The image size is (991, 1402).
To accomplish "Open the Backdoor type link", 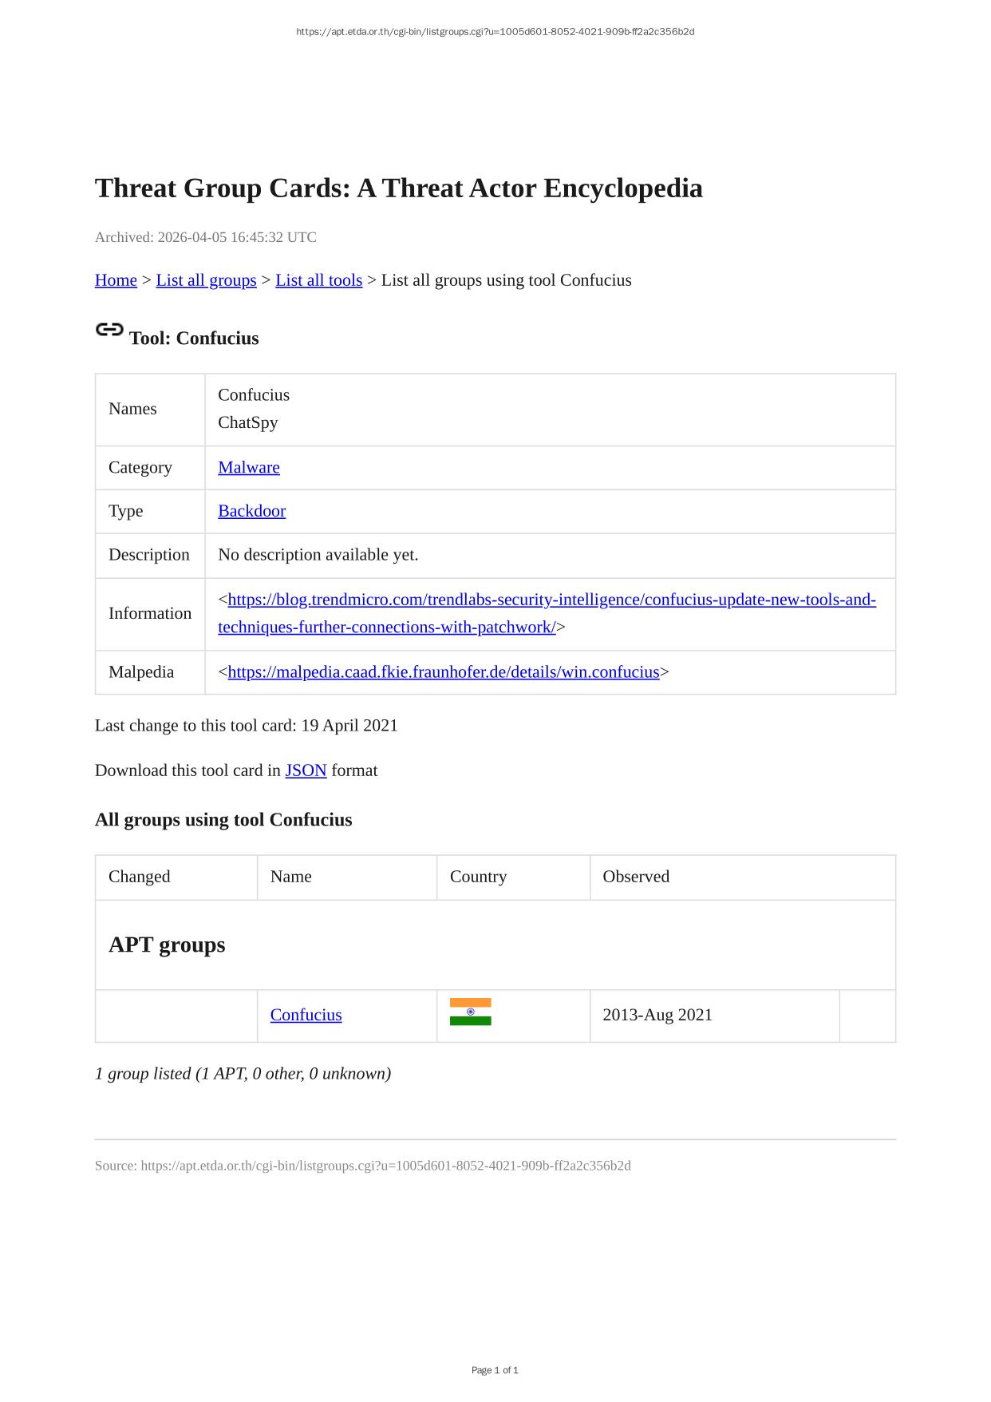I will point(251,511).
